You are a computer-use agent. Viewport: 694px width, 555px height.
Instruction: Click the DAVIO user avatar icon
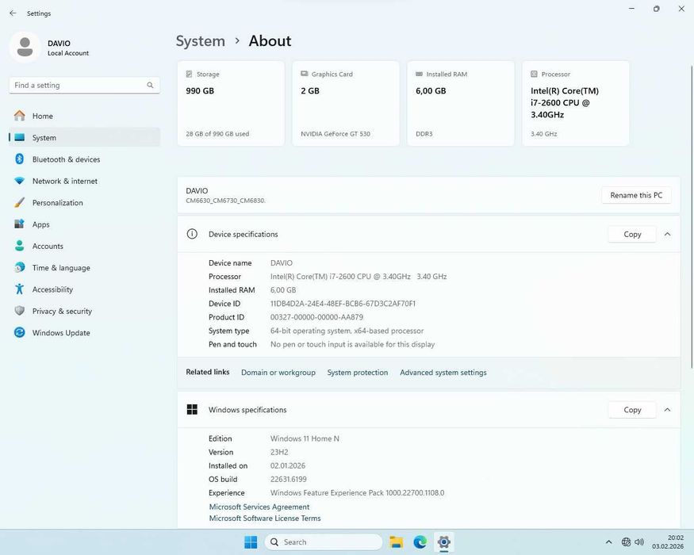[x=25, y=47]
